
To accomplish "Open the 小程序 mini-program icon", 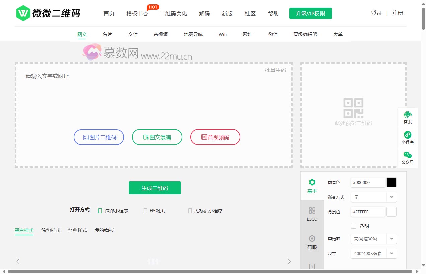I will click(407, 137).
